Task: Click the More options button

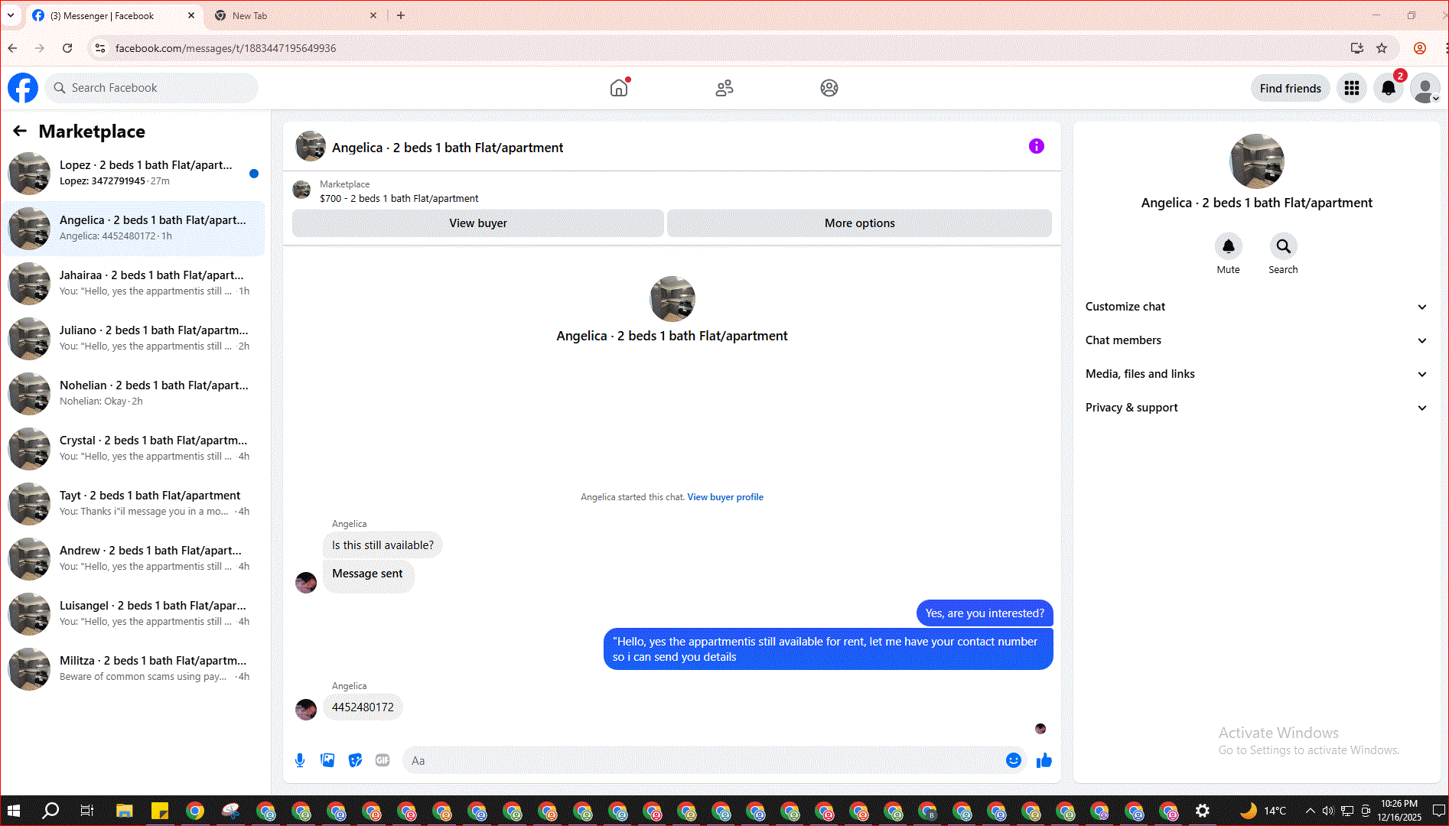Action: (860, 223)
